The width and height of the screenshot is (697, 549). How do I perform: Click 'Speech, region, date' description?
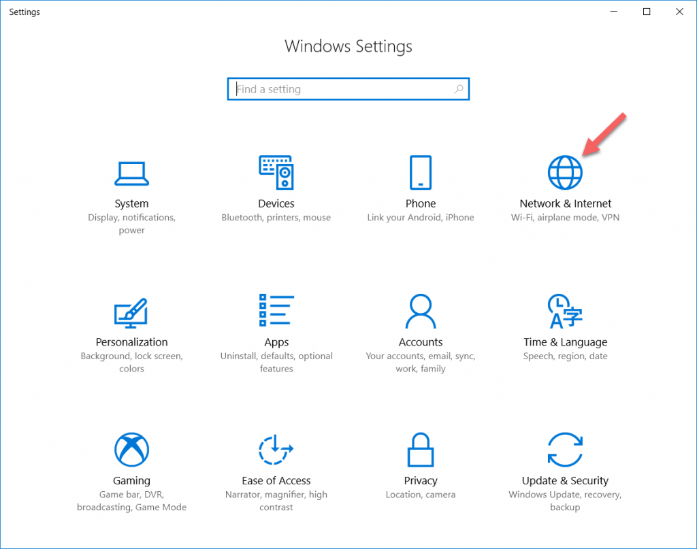565,356
